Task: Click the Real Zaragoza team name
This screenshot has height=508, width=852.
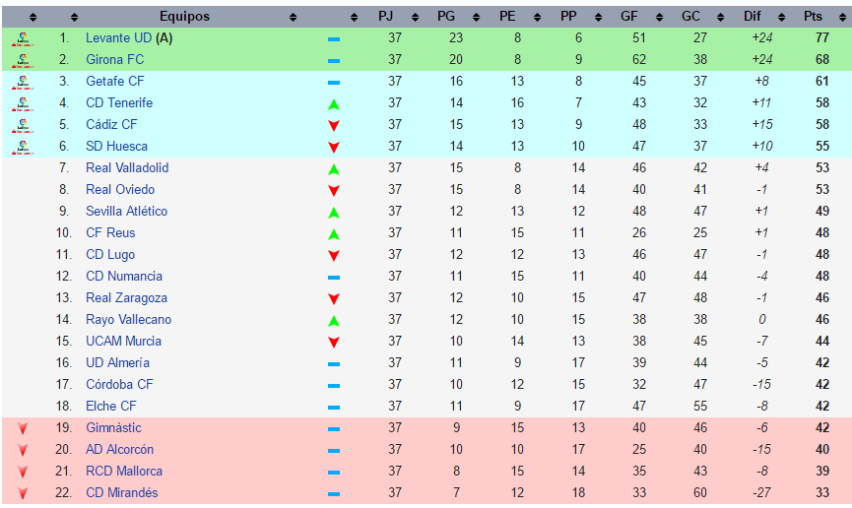Action: click(x=126, y=298)
